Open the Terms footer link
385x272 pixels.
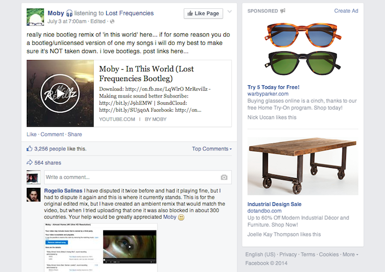point(308,255)
